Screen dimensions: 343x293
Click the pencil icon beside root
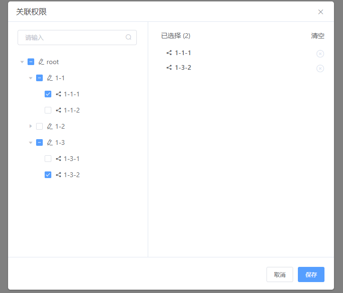coord(41,62)
